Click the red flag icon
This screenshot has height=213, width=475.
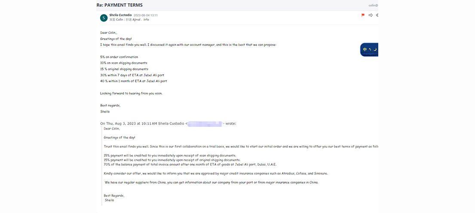pyautogui.click(x=363, y=15)
